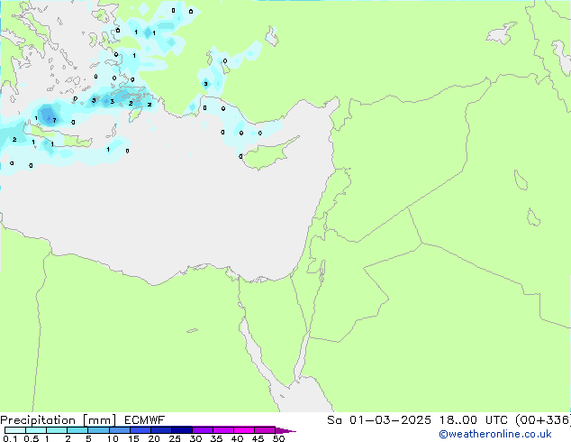Click the legend label '20'
This screenshot has height=442, width=571.
(154, 438)
